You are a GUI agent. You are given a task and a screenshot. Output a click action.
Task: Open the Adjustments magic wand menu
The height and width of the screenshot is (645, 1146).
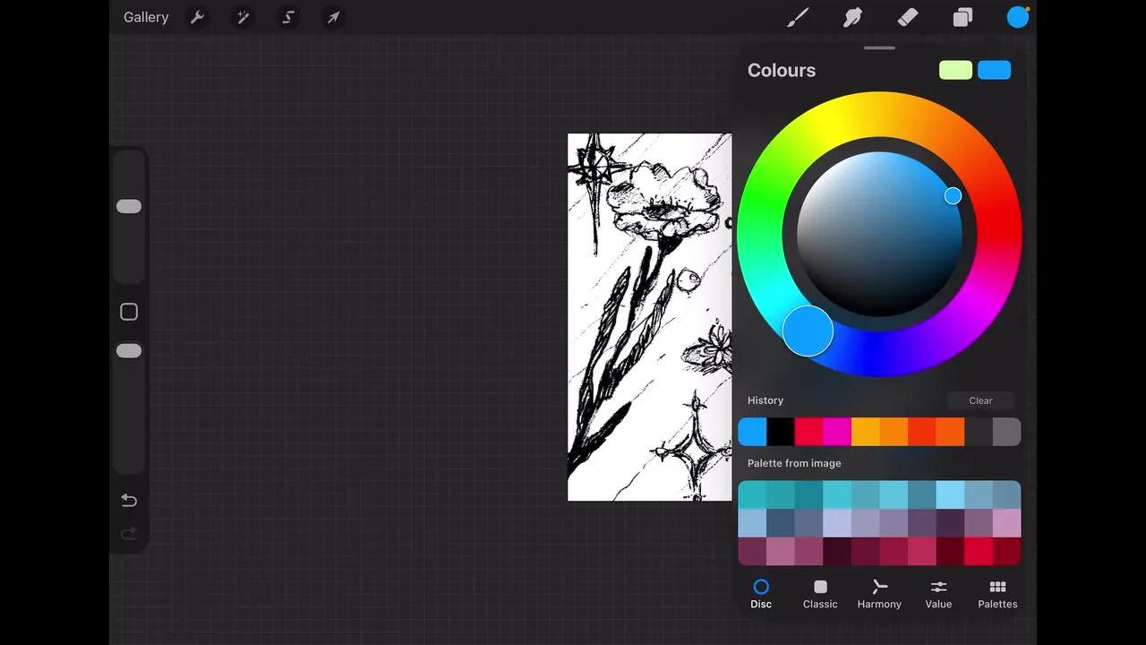(243, 18)
